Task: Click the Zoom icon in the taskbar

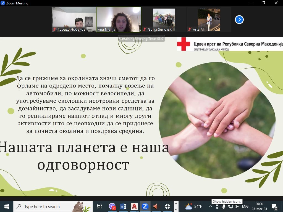Action: click(145, 206)
